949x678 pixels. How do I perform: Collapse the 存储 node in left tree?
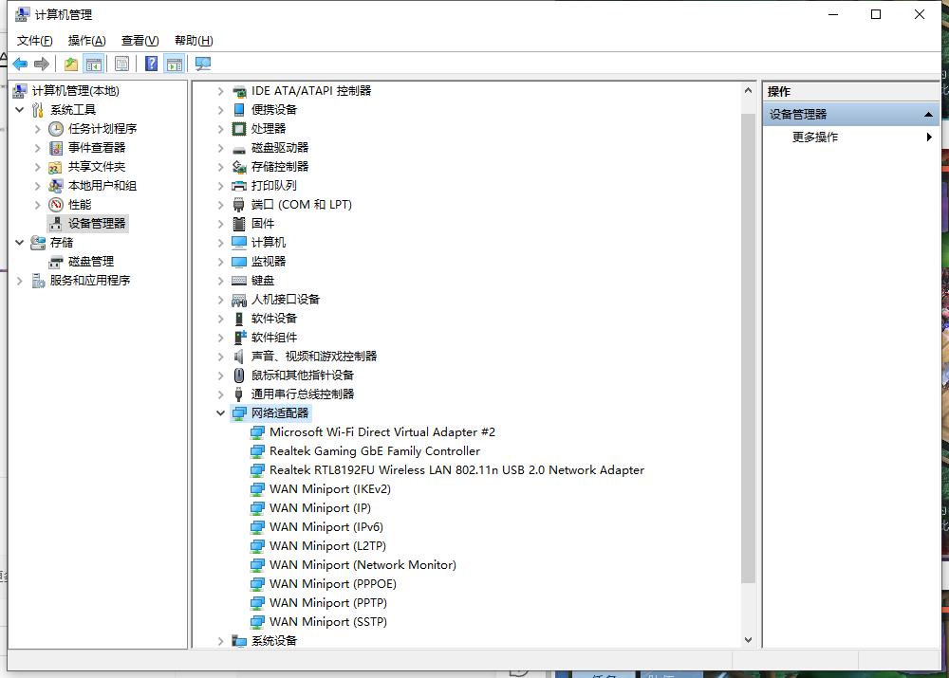(20, 243)
